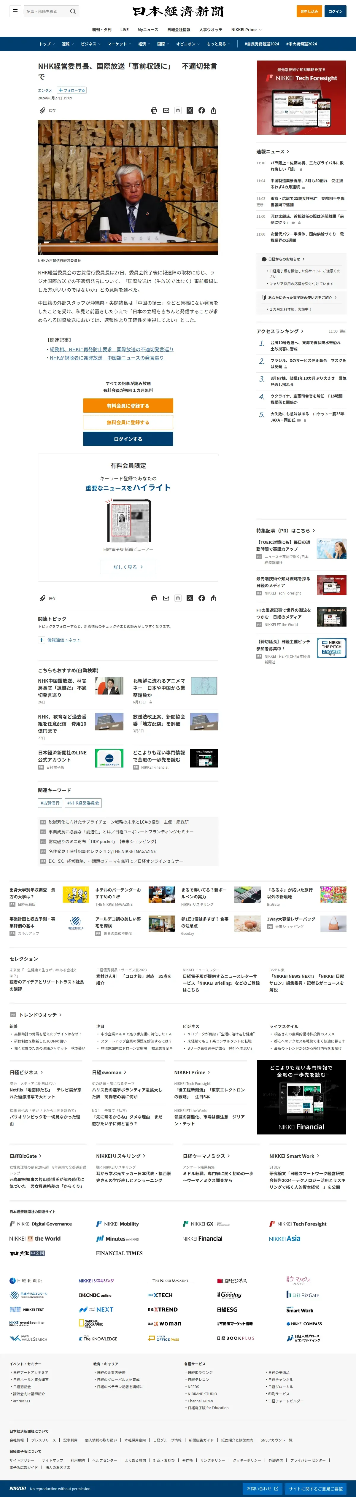Open the NIKKEI Prime dropdown

click(x=246, y=30)
